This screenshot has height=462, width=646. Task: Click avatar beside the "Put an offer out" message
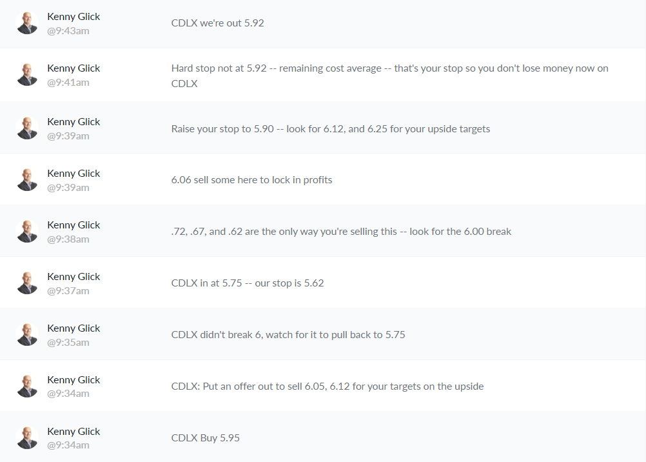tap(27, 387)
